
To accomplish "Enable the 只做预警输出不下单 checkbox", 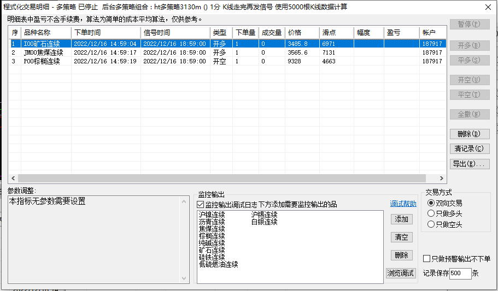I will click(427, 259).
